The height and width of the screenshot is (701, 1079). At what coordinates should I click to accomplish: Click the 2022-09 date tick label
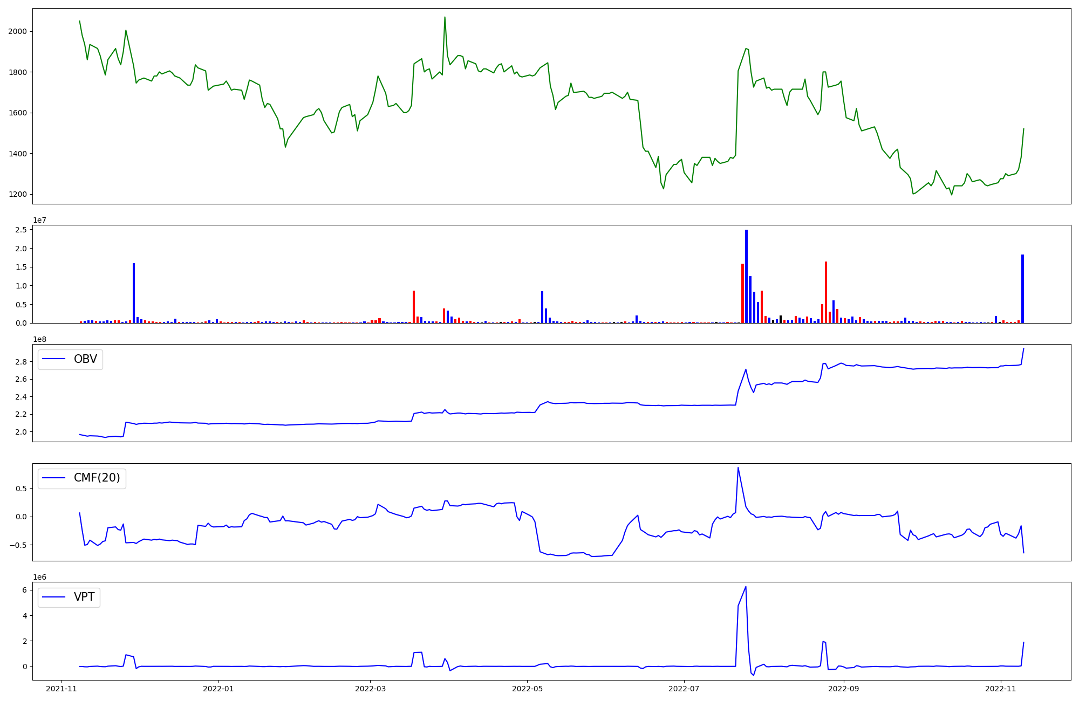coord(843,688)
